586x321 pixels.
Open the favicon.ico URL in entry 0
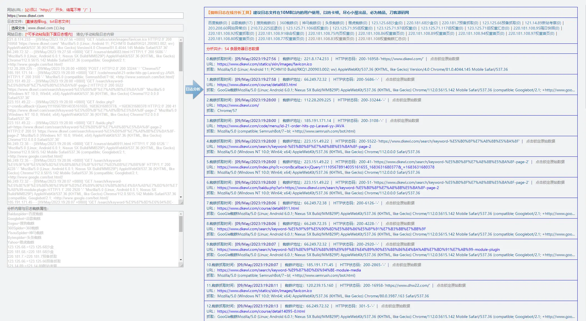[264, 64]
